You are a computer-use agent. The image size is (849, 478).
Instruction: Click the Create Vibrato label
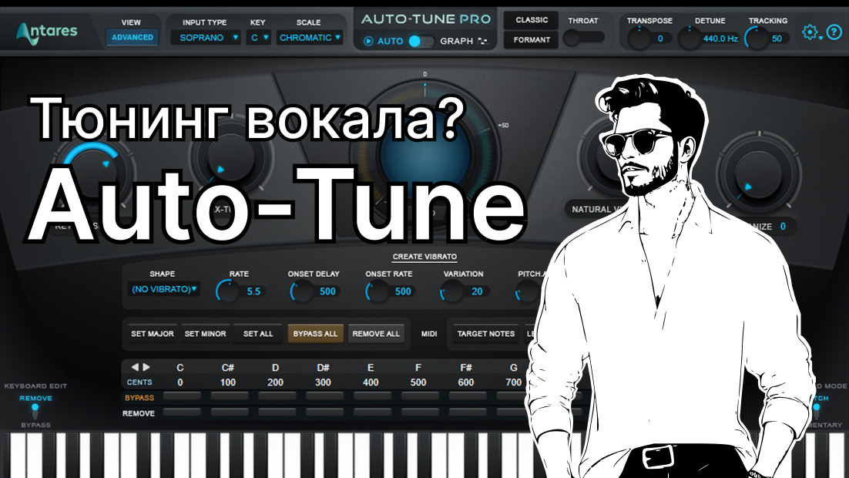pyautogui.click(x=424, y=257)
